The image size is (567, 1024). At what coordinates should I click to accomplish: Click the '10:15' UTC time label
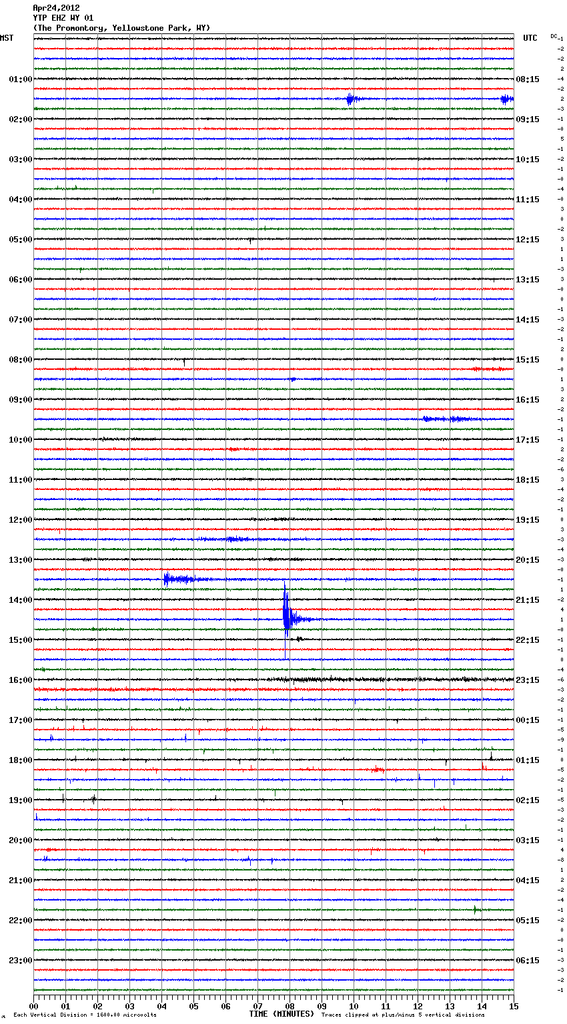(x=528, y=160)
